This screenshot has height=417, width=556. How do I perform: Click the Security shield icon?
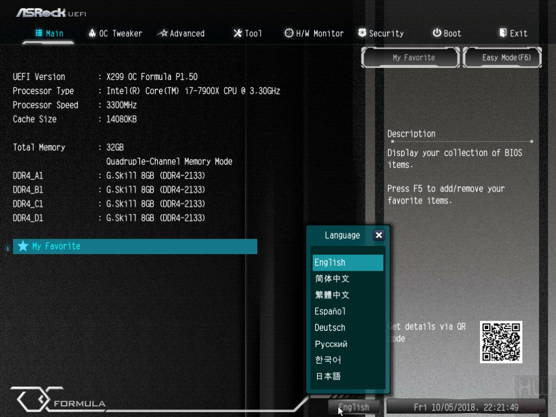pos(362,33)
